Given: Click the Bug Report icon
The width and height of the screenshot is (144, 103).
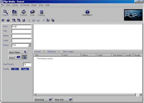Looking at the screenshot, I should [x=87, y=12].
